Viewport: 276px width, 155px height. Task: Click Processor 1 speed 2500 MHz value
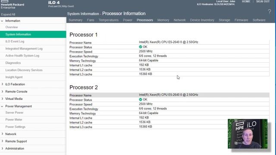[x=146, y=51]
